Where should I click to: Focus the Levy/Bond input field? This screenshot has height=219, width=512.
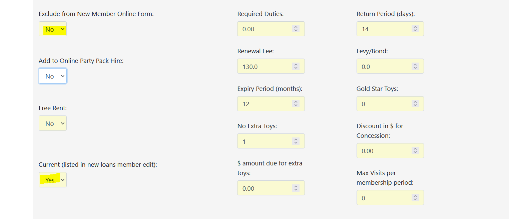[x=384, y=67]
